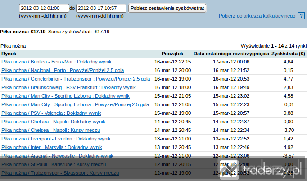This screenshot has width=307, height=181.
Task: Open Man City - Sporting Lizbona Dokładny wynik
Action: click(65, 96)
